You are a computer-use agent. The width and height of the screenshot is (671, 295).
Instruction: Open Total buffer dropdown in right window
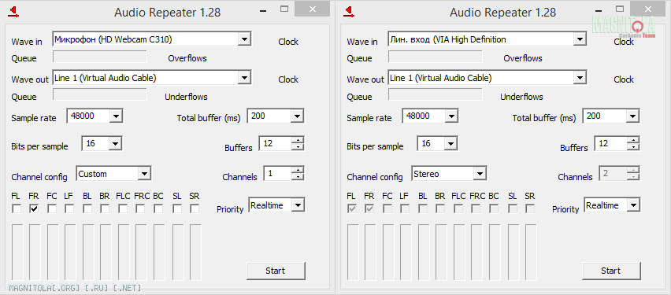click(632, 116)
